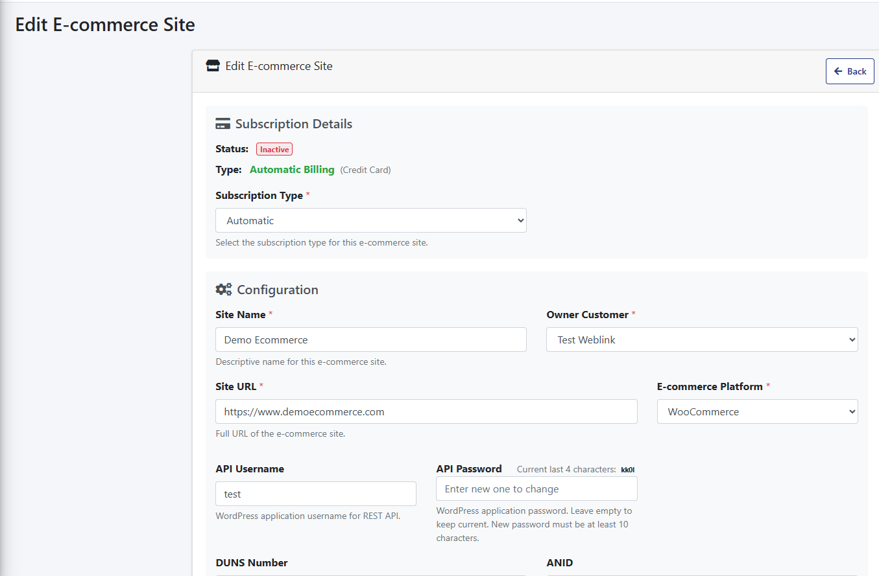879x576 pixels.
Task: Expand the Owner Customer dropdown
Action: [702, 340]
